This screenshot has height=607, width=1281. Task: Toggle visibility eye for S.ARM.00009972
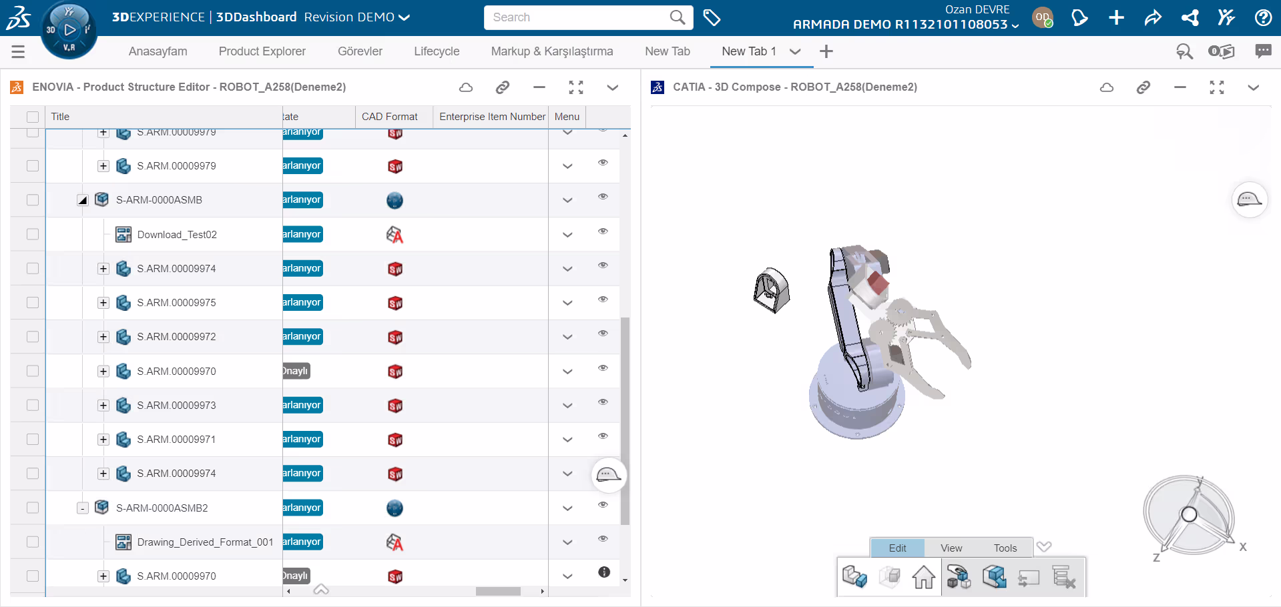(x=603, y=333)
